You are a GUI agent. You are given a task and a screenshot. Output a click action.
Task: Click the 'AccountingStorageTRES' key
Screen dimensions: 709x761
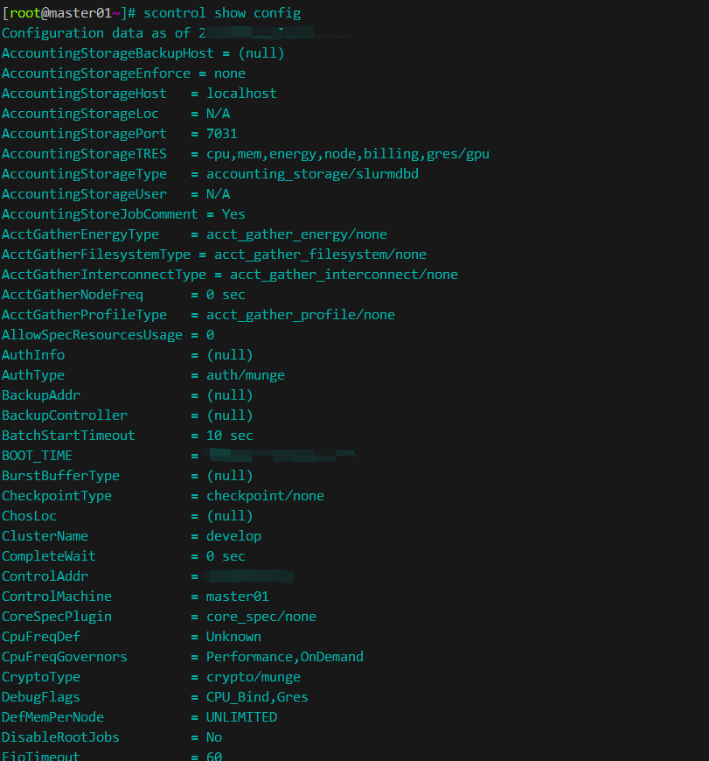click(x=84, y=154)
